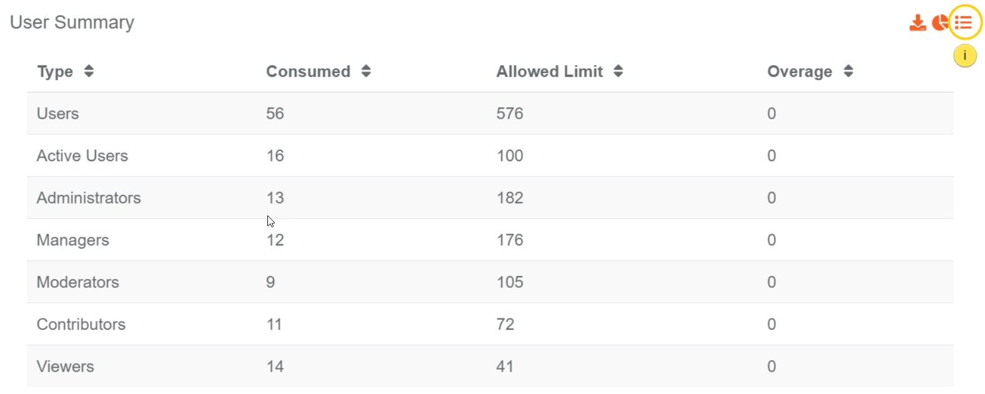Viewport: 985px width, 394px height.
Task: Select the Active Users row
Action: (490, 155)
